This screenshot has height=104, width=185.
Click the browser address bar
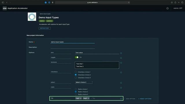(92, 3)
